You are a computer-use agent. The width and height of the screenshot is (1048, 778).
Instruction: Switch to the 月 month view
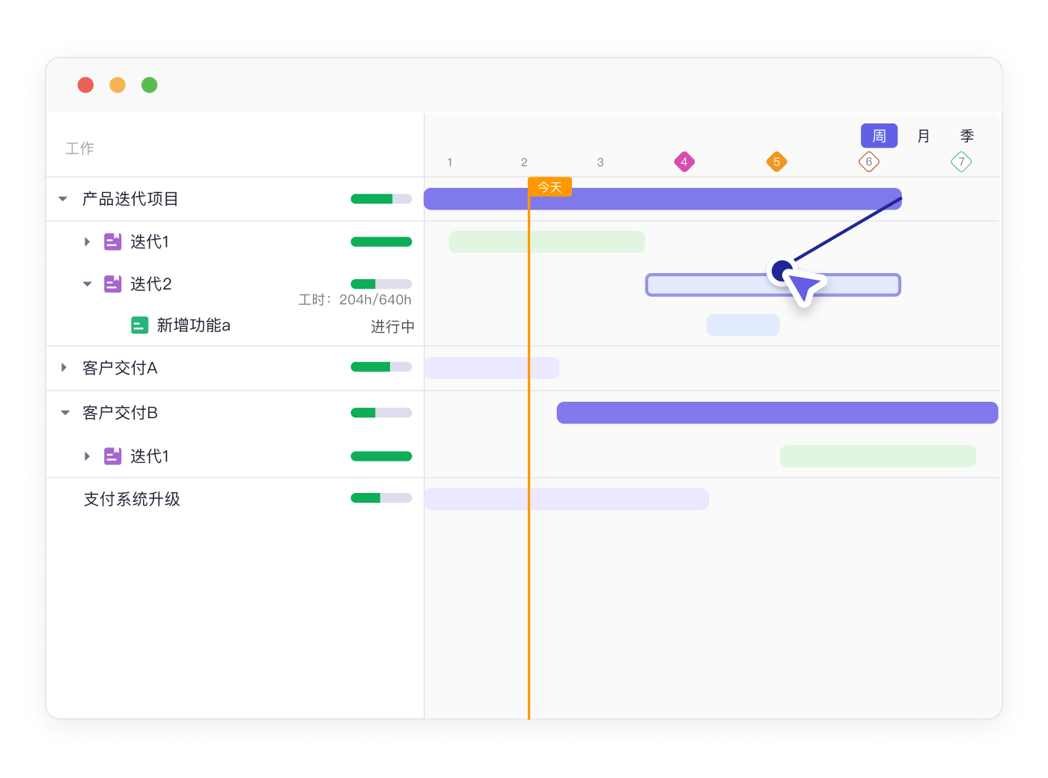923,136
